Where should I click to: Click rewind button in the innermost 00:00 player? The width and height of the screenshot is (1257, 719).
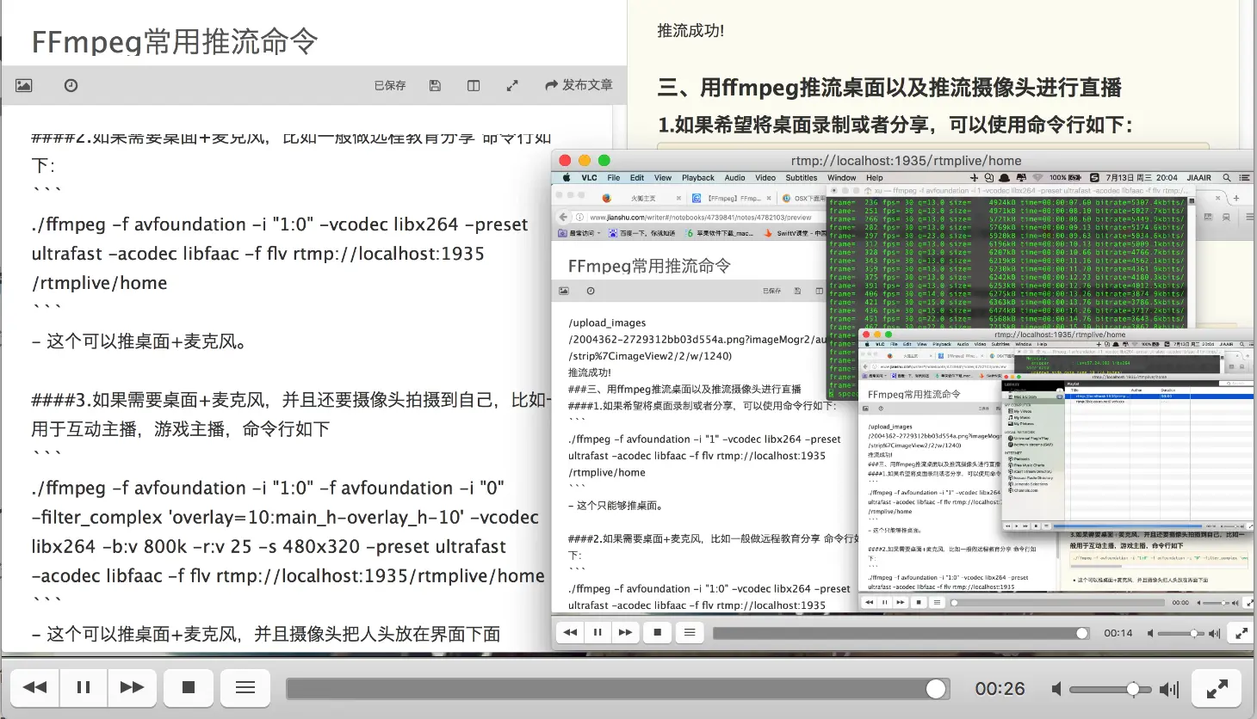pos(870,602)
